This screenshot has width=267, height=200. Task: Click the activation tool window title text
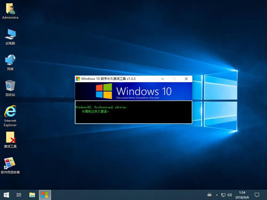108,79
